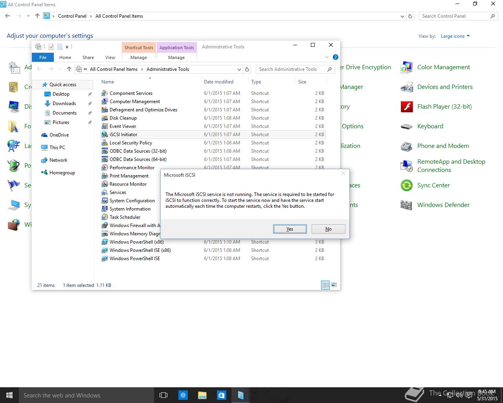Go up one folder level in Administrative Tools
The height and width of the screenshot is (403, 503).
69,69
